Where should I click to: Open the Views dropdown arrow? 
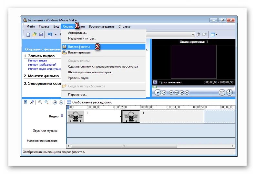pos(217,34)
